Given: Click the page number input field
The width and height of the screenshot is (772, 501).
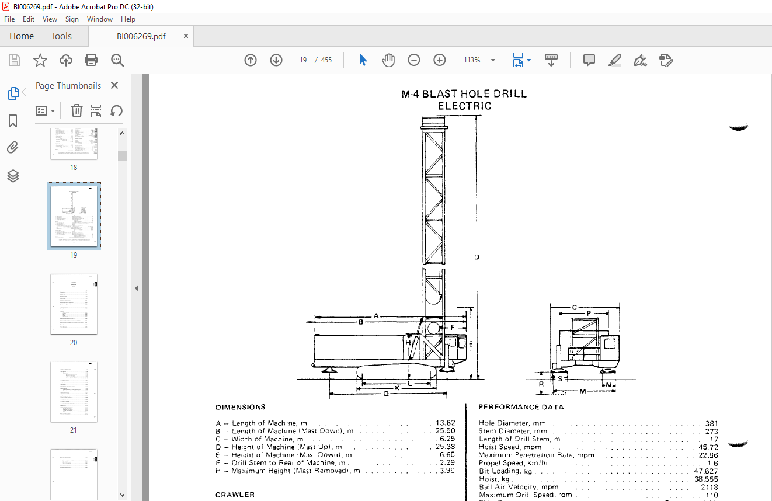Looking at the screenshot, I should pyautogui.click(x=303, y=60).
